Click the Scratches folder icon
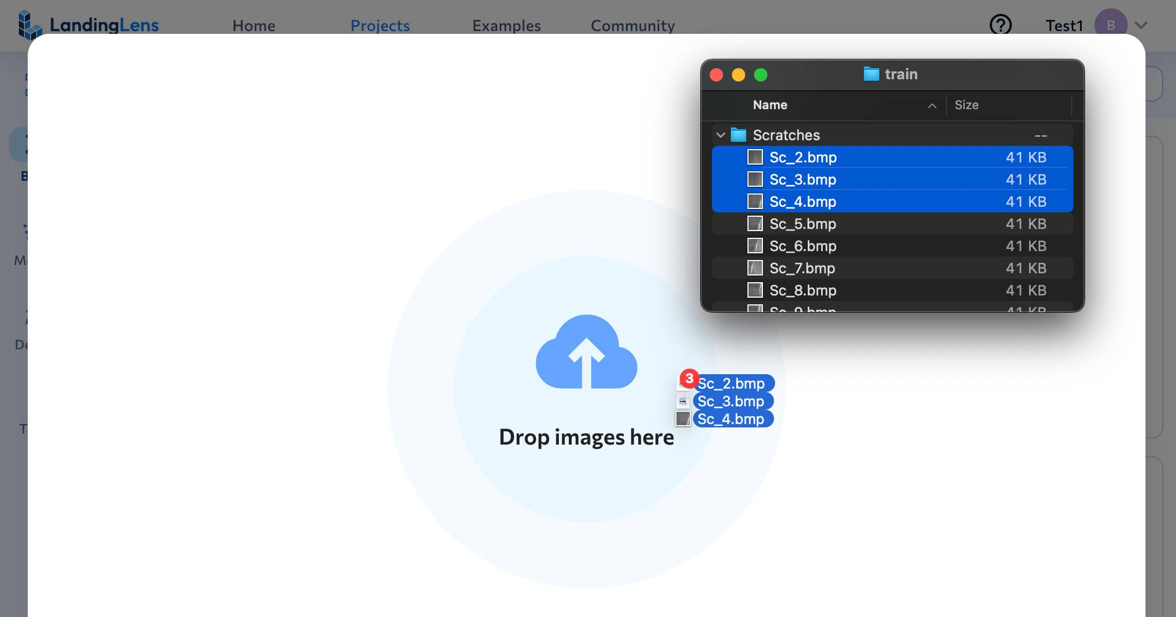Image resolution: width=1176 pixels, height=617 pixels. tap(739, 135)
